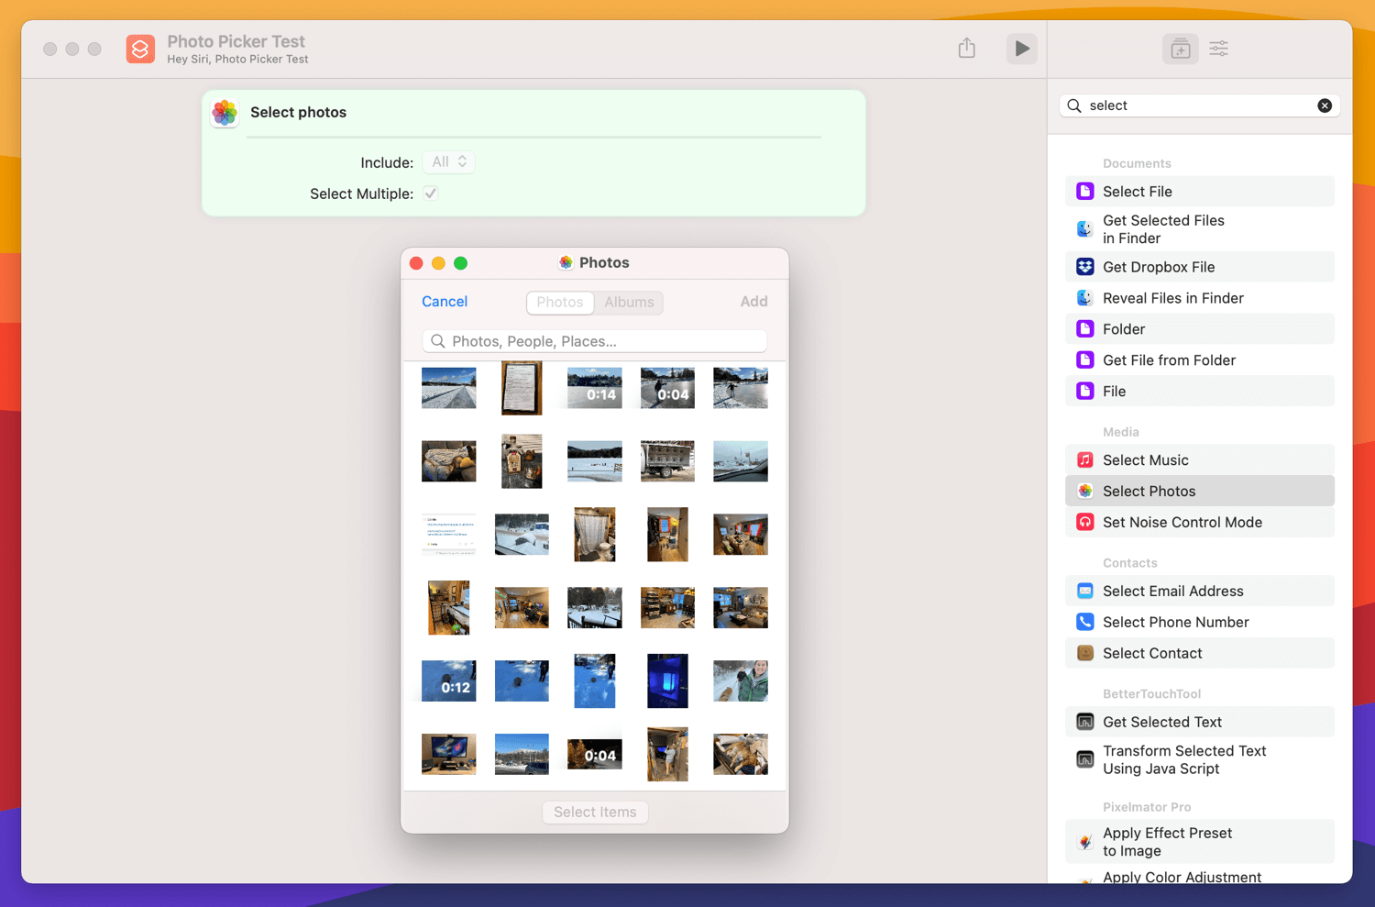Click the Select Music icon
Screen dimensions: 1375x907
[1085, 460]
